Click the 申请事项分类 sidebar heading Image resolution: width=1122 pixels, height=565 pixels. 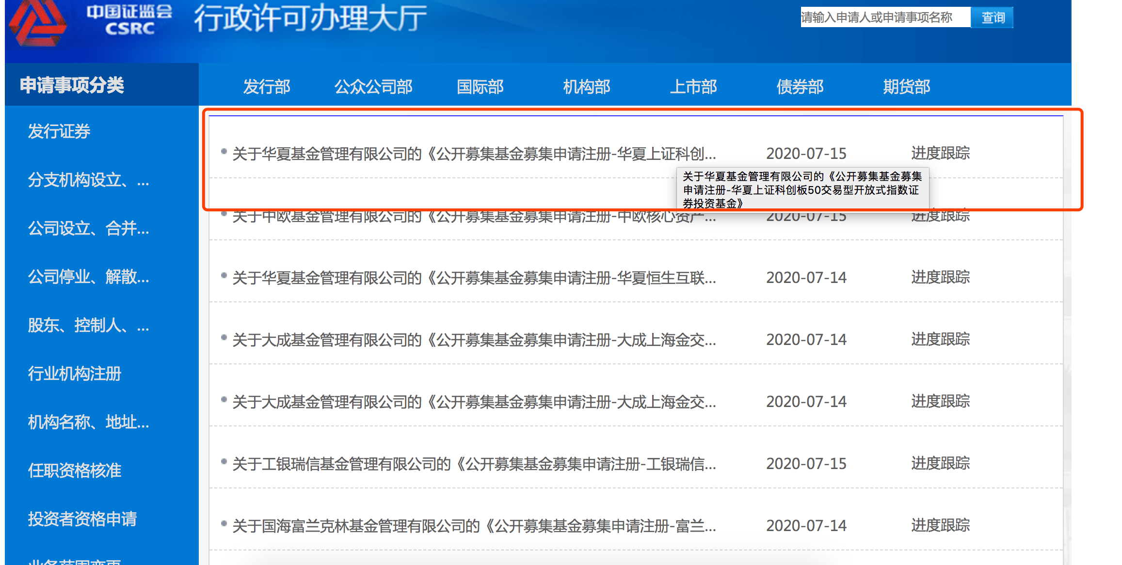[72, 85]
